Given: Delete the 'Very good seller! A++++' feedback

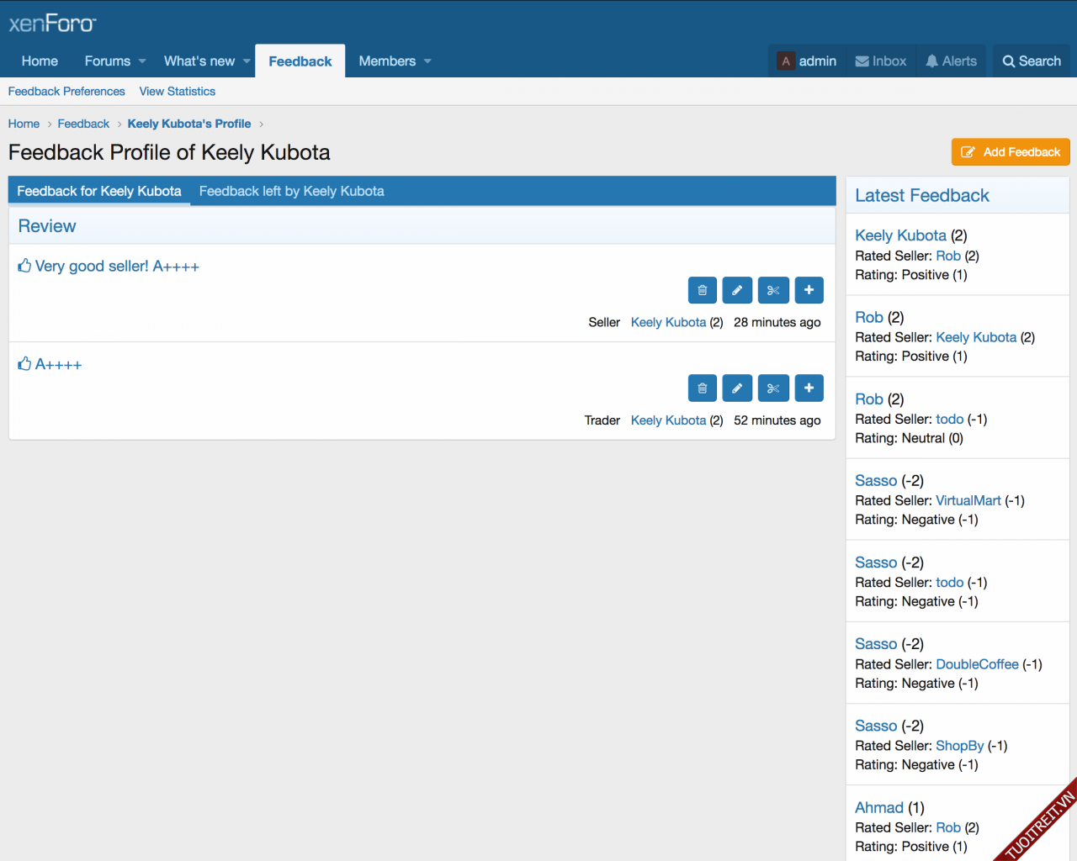Looking at the screenshot, I should [x=702, y=290].
